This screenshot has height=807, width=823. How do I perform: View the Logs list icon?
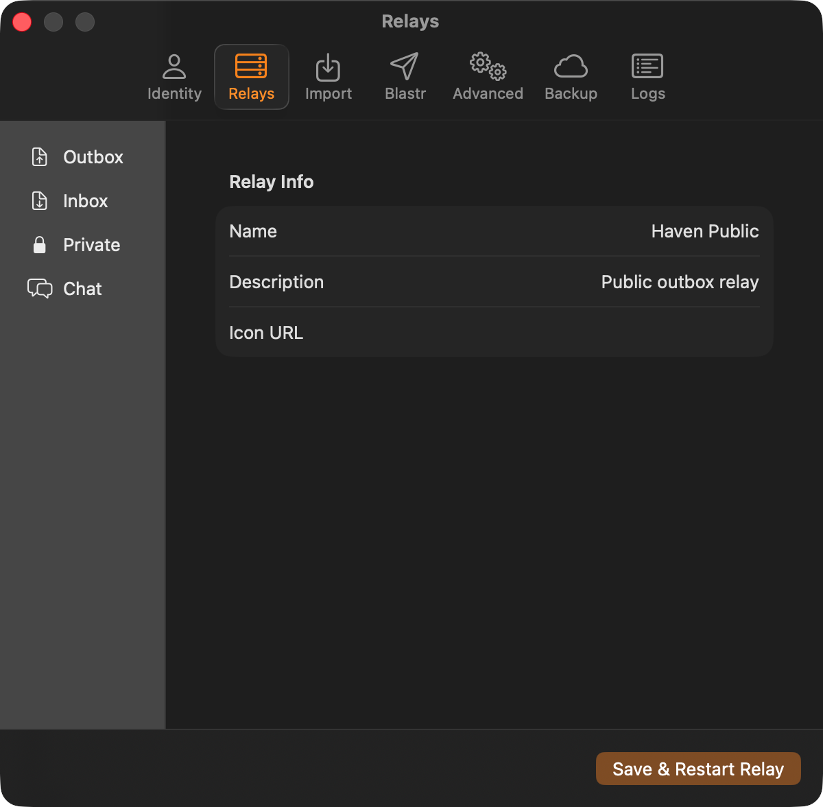coord(647,67)
